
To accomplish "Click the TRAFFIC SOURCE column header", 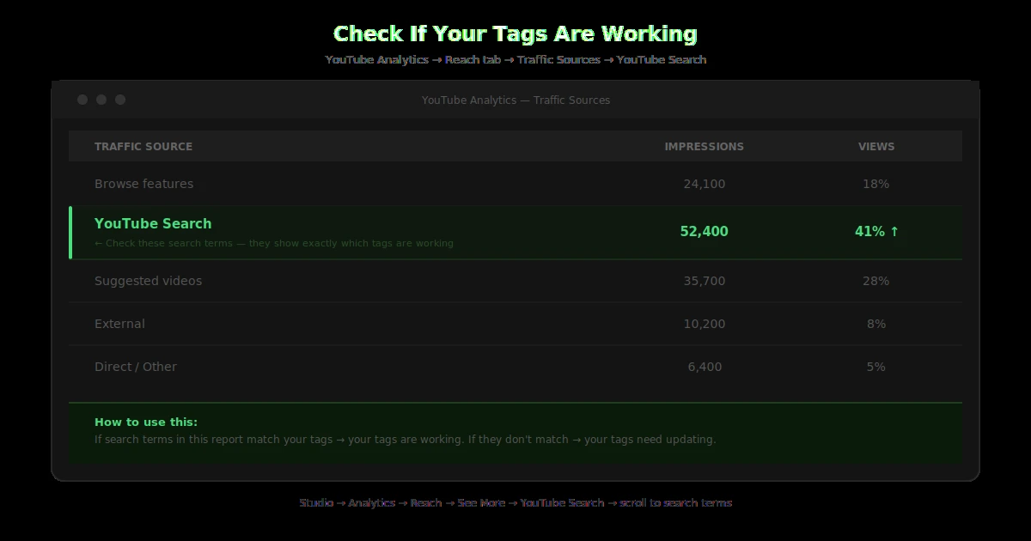I will 143,146.
